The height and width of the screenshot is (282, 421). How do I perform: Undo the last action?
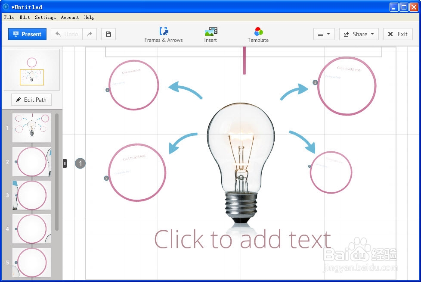click(67, 34)
